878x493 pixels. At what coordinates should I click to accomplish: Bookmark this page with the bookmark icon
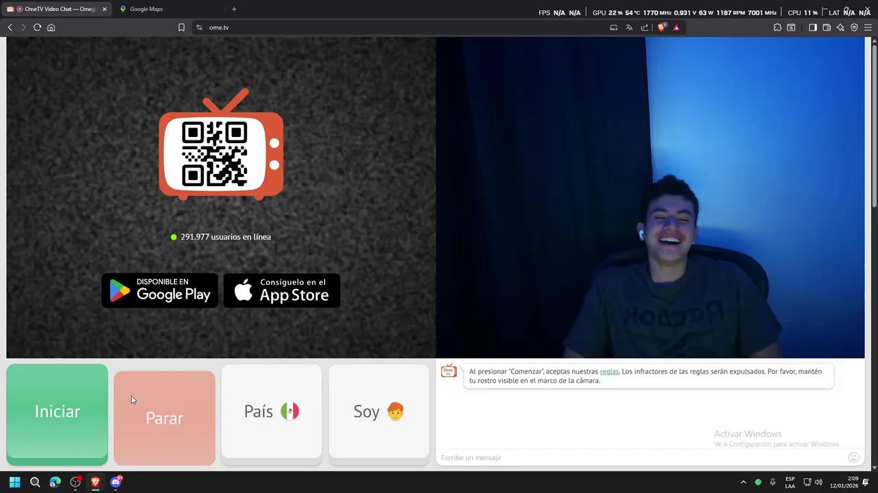[181, 27]
